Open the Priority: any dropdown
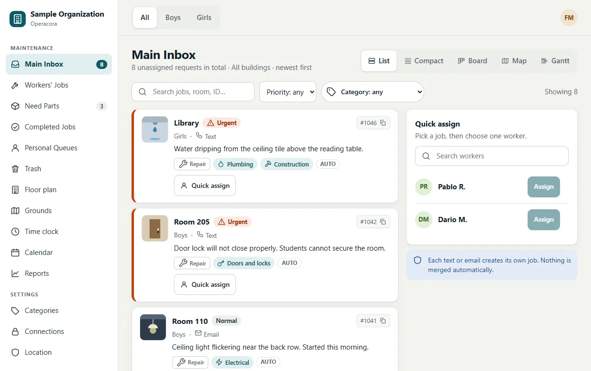Image resolution: width=591 pixels, height=371 pixels. [288, 92]
